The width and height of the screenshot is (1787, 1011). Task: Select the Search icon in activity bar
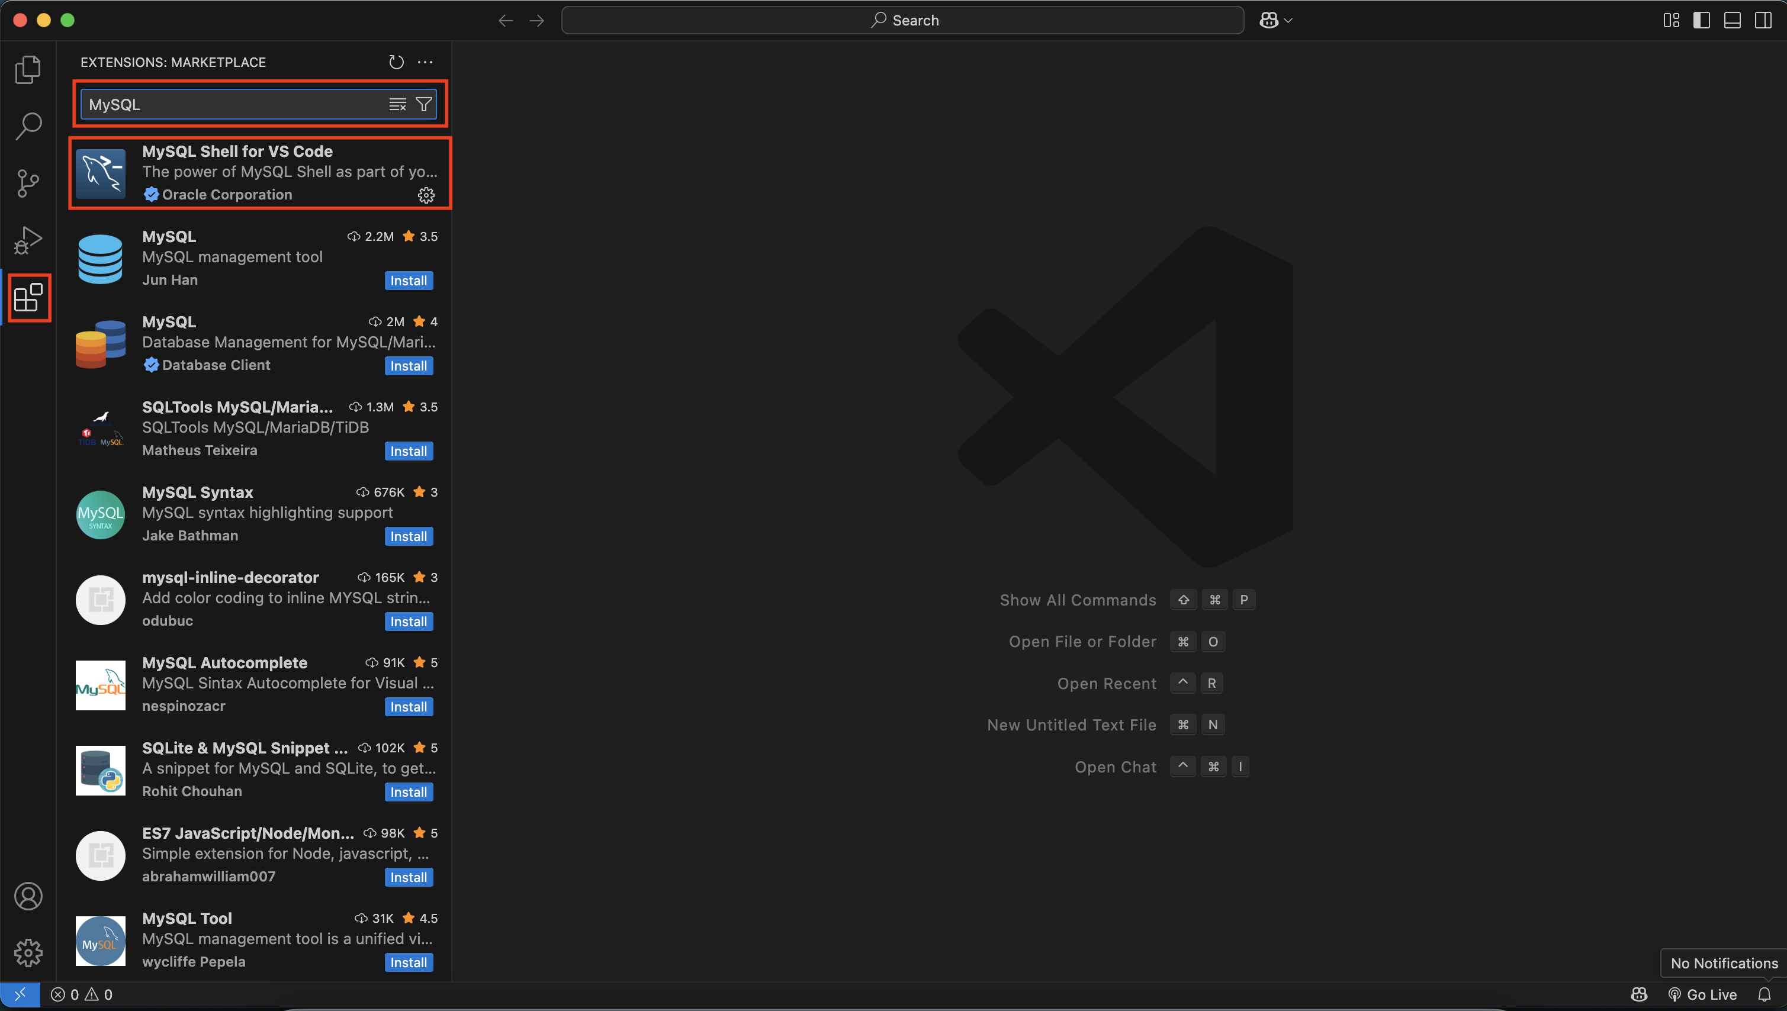(x=28, y=125)
